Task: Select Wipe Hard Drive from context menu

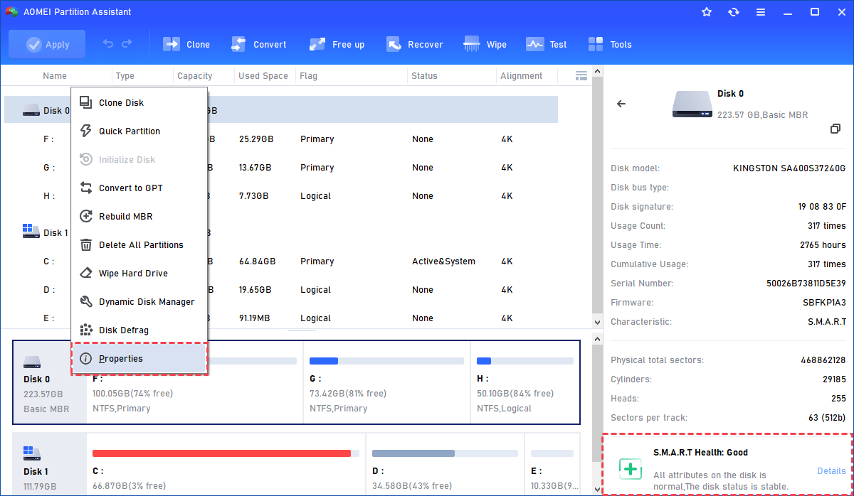Action: click(133, 274)
